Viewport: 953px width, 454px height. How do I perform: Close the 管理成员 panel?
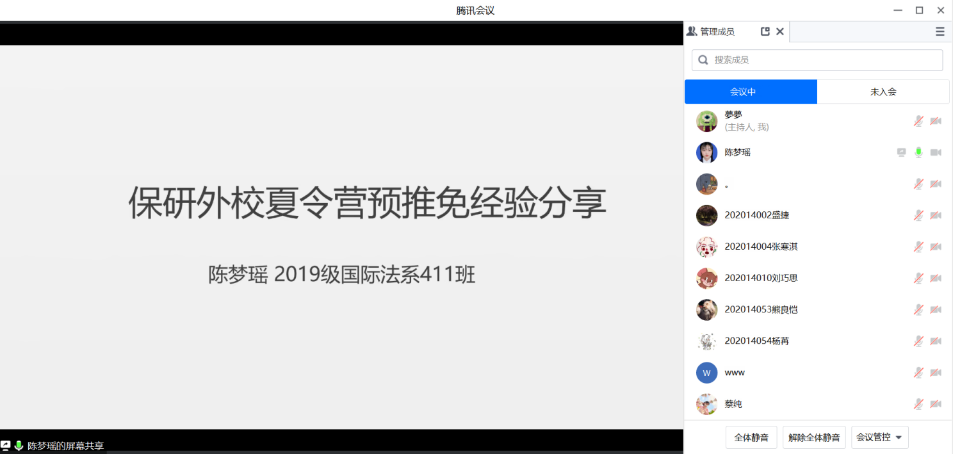coord(780,31)
